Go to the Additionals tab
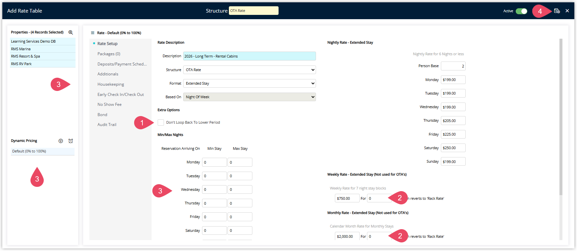 108,74
